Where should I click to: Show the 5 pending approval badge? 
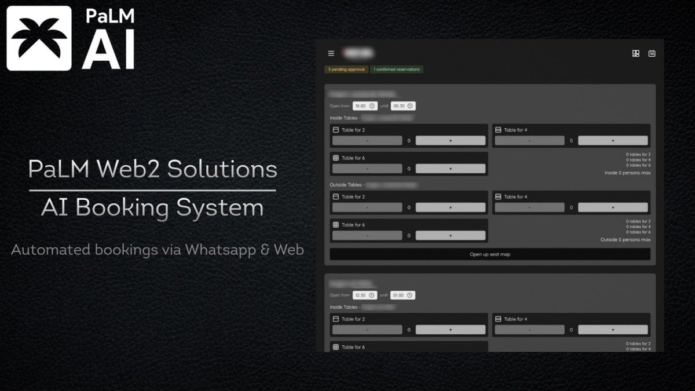(346, 70)
